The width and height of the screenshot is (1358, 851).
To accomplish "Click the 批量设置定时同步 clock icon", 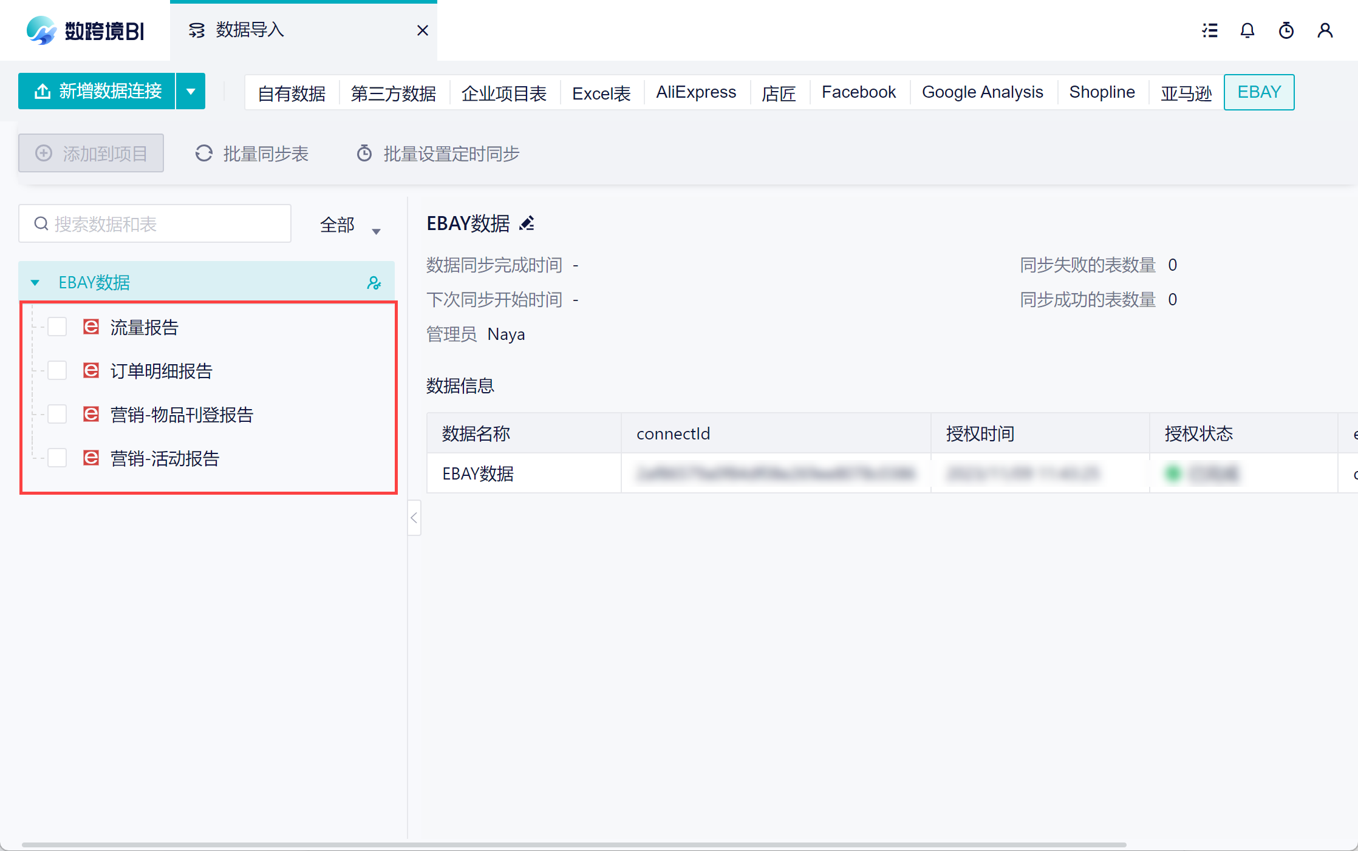I will [x=364, y=154].
